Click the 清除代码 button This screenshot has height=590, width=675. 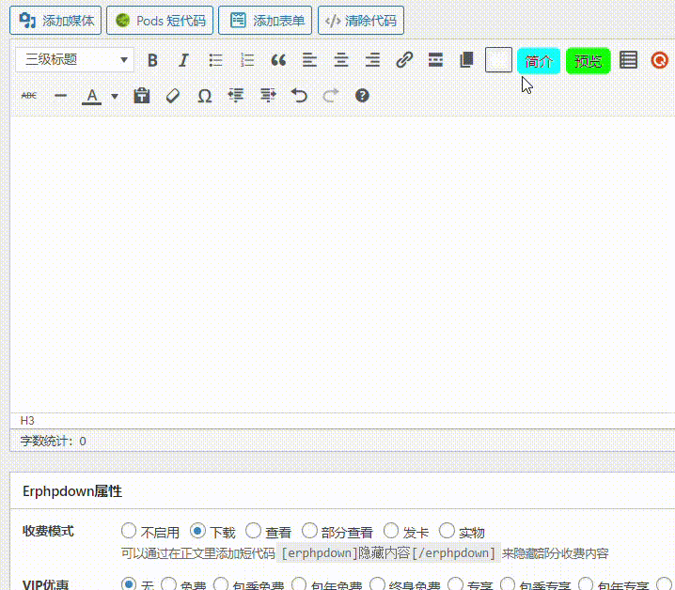[x=361, y=21]
